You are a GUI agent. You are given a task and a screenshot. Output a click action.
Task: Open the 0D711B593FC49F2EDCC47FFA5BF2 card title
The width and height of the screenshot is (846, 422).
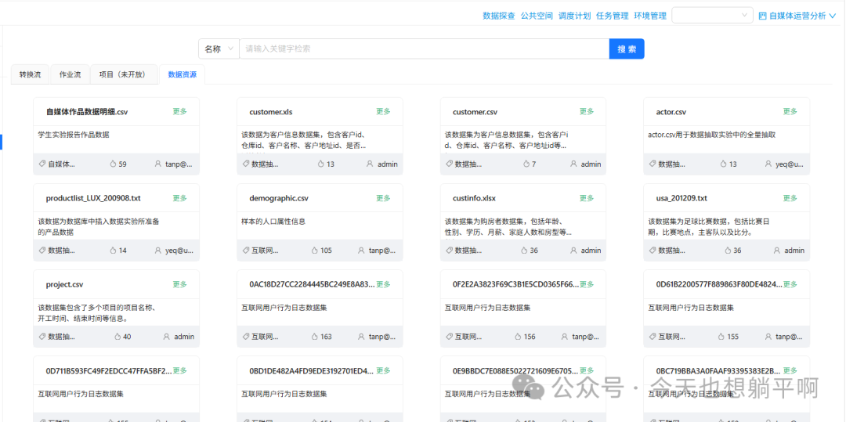(109, 371)
